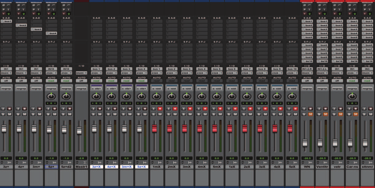Solo the 1mX track
Screen dimensions: 375x188
(154, 114)
